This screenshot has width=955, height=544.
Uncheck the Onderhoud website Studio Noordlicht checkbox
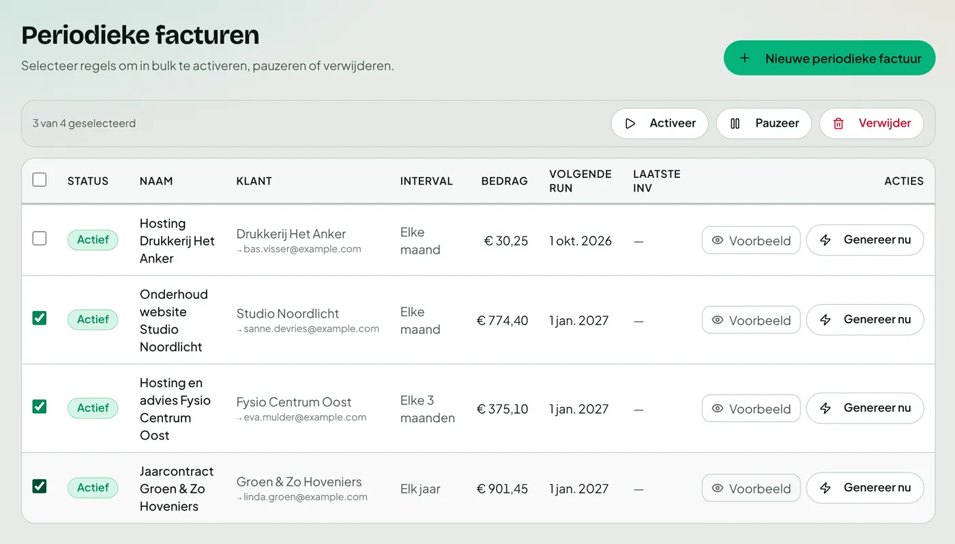pyautogui.click(x=40, y=318)
